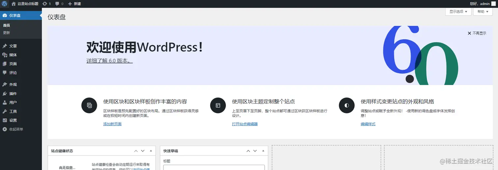Click 收起菜单 to collapse the sidebar

tap(16, 129)
